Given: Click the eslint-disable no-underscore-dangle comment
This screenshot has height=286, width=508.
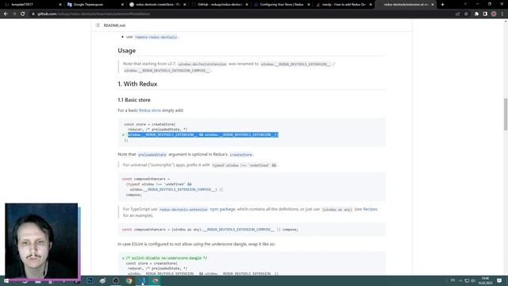Looking at the screenshot, I should tap(166, 258).
